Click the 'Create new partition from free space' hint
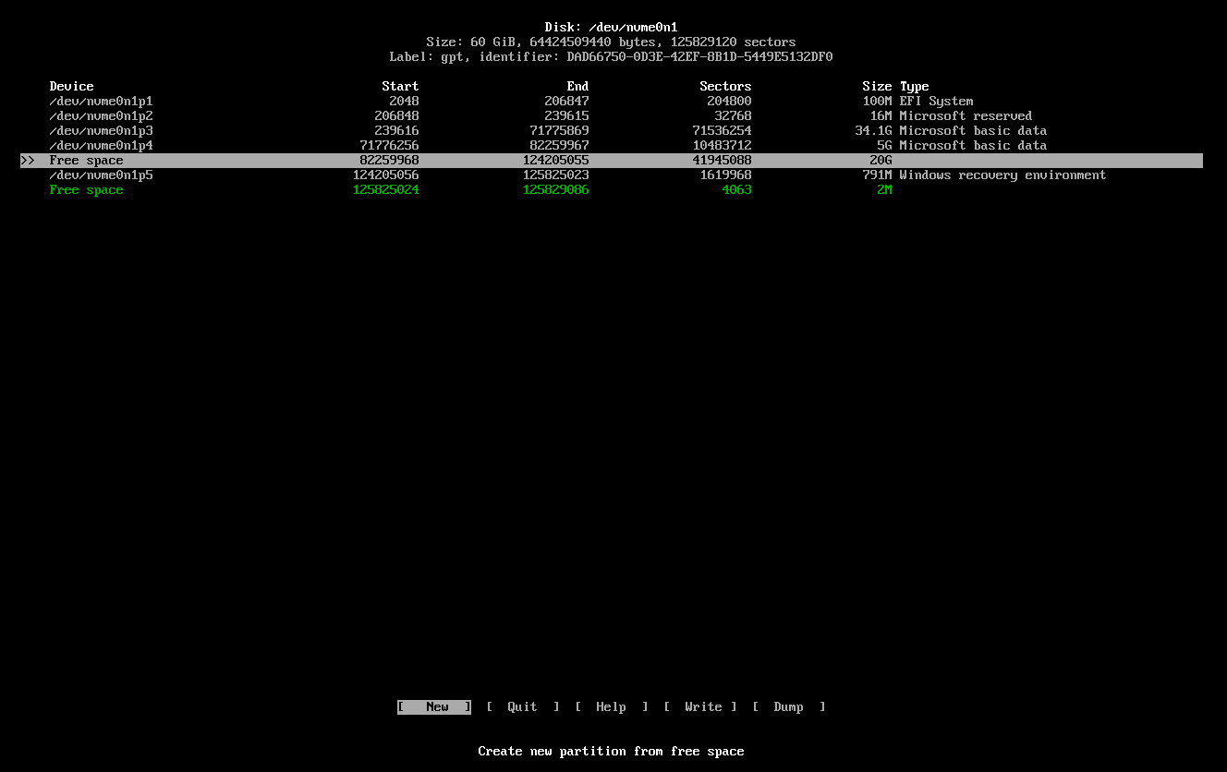 pyautogui.click(x=612, y=752)
